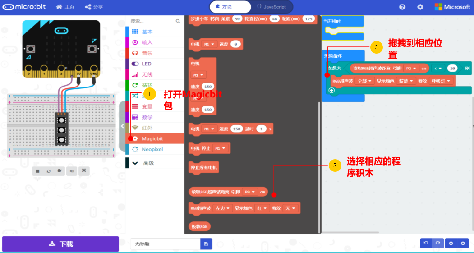Edit the 延时 1 value field
This screenshot has width=474, height=253.
(261, 129)
